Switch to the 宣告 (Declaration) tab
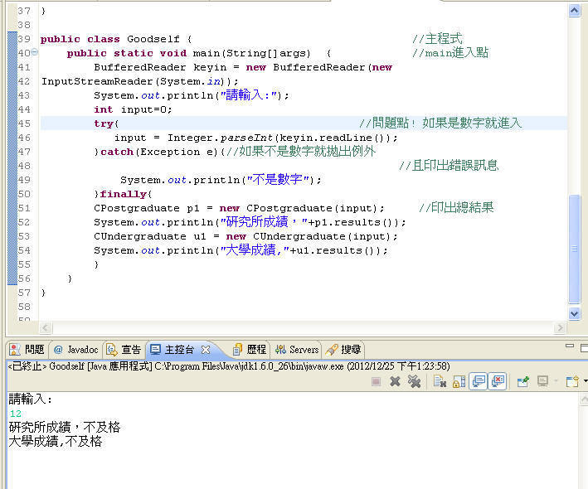The image size is (588, 489). (x=124, y=350)
